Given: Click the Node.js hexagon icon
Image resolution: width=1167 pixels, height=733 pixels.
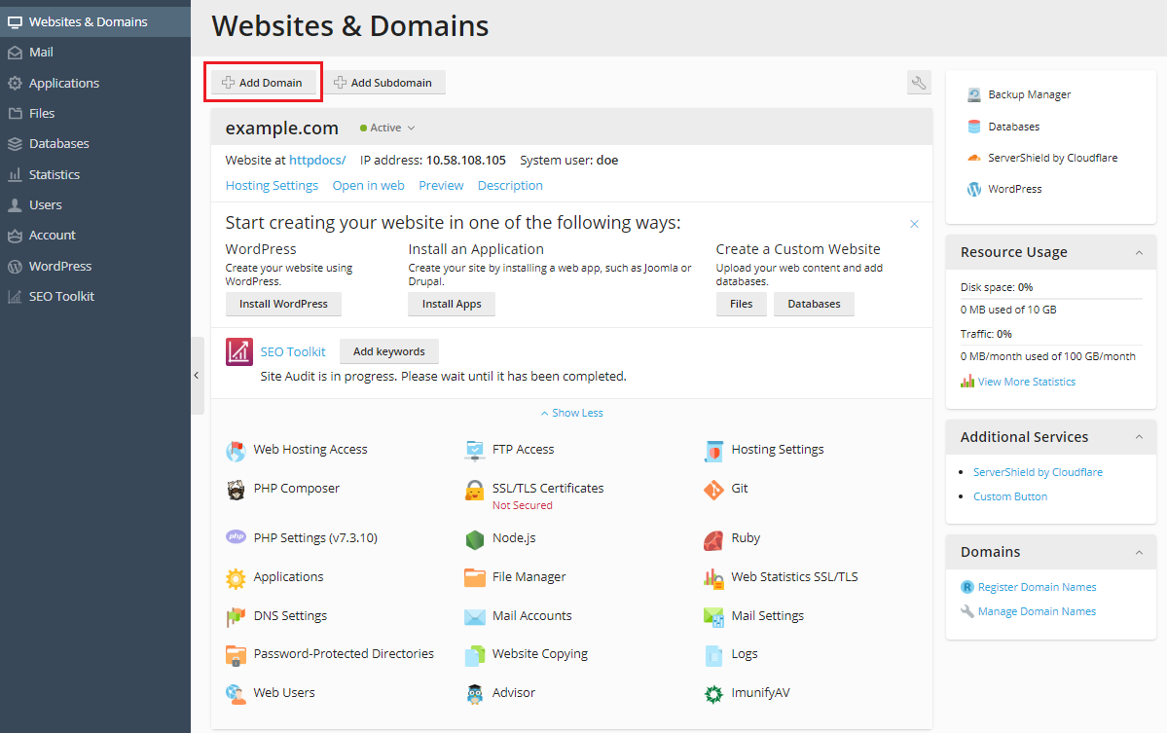Looking at the screenshot, I should 475,538.
